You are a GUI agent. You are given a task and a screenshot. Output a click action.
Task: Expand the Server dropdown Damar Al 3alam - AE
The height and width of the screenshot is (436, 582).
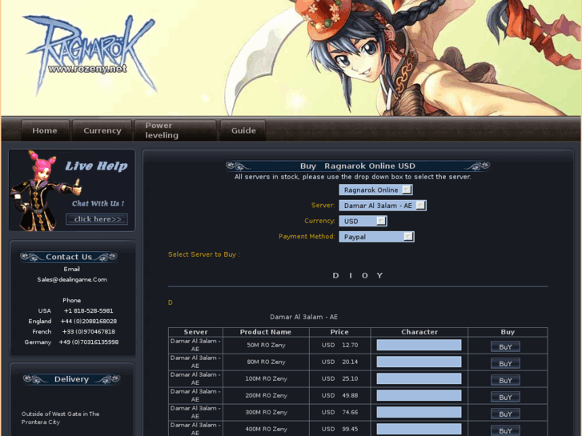pyautogui.click(x=383, y=206)
